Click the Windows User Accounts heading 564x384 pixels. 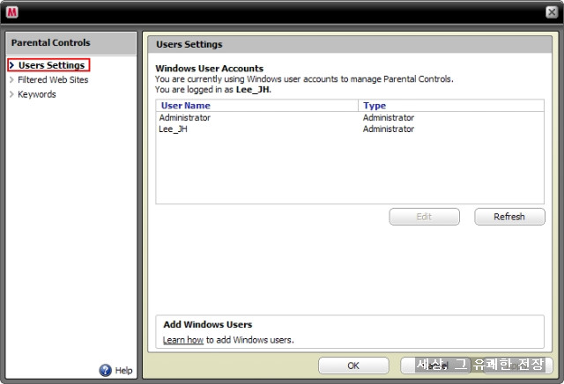(210, 69)
